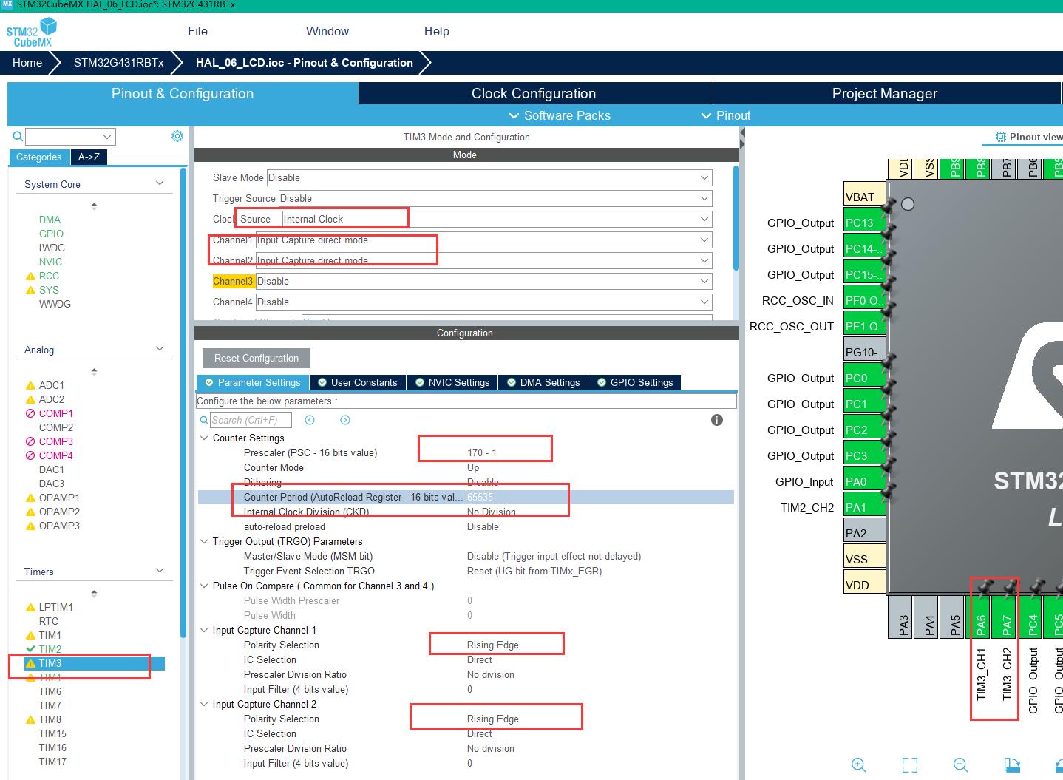The height and width of the screenshot is (780, 1063).
Task: Select GPIO under System Core
Action: click(x=51, y=234)
